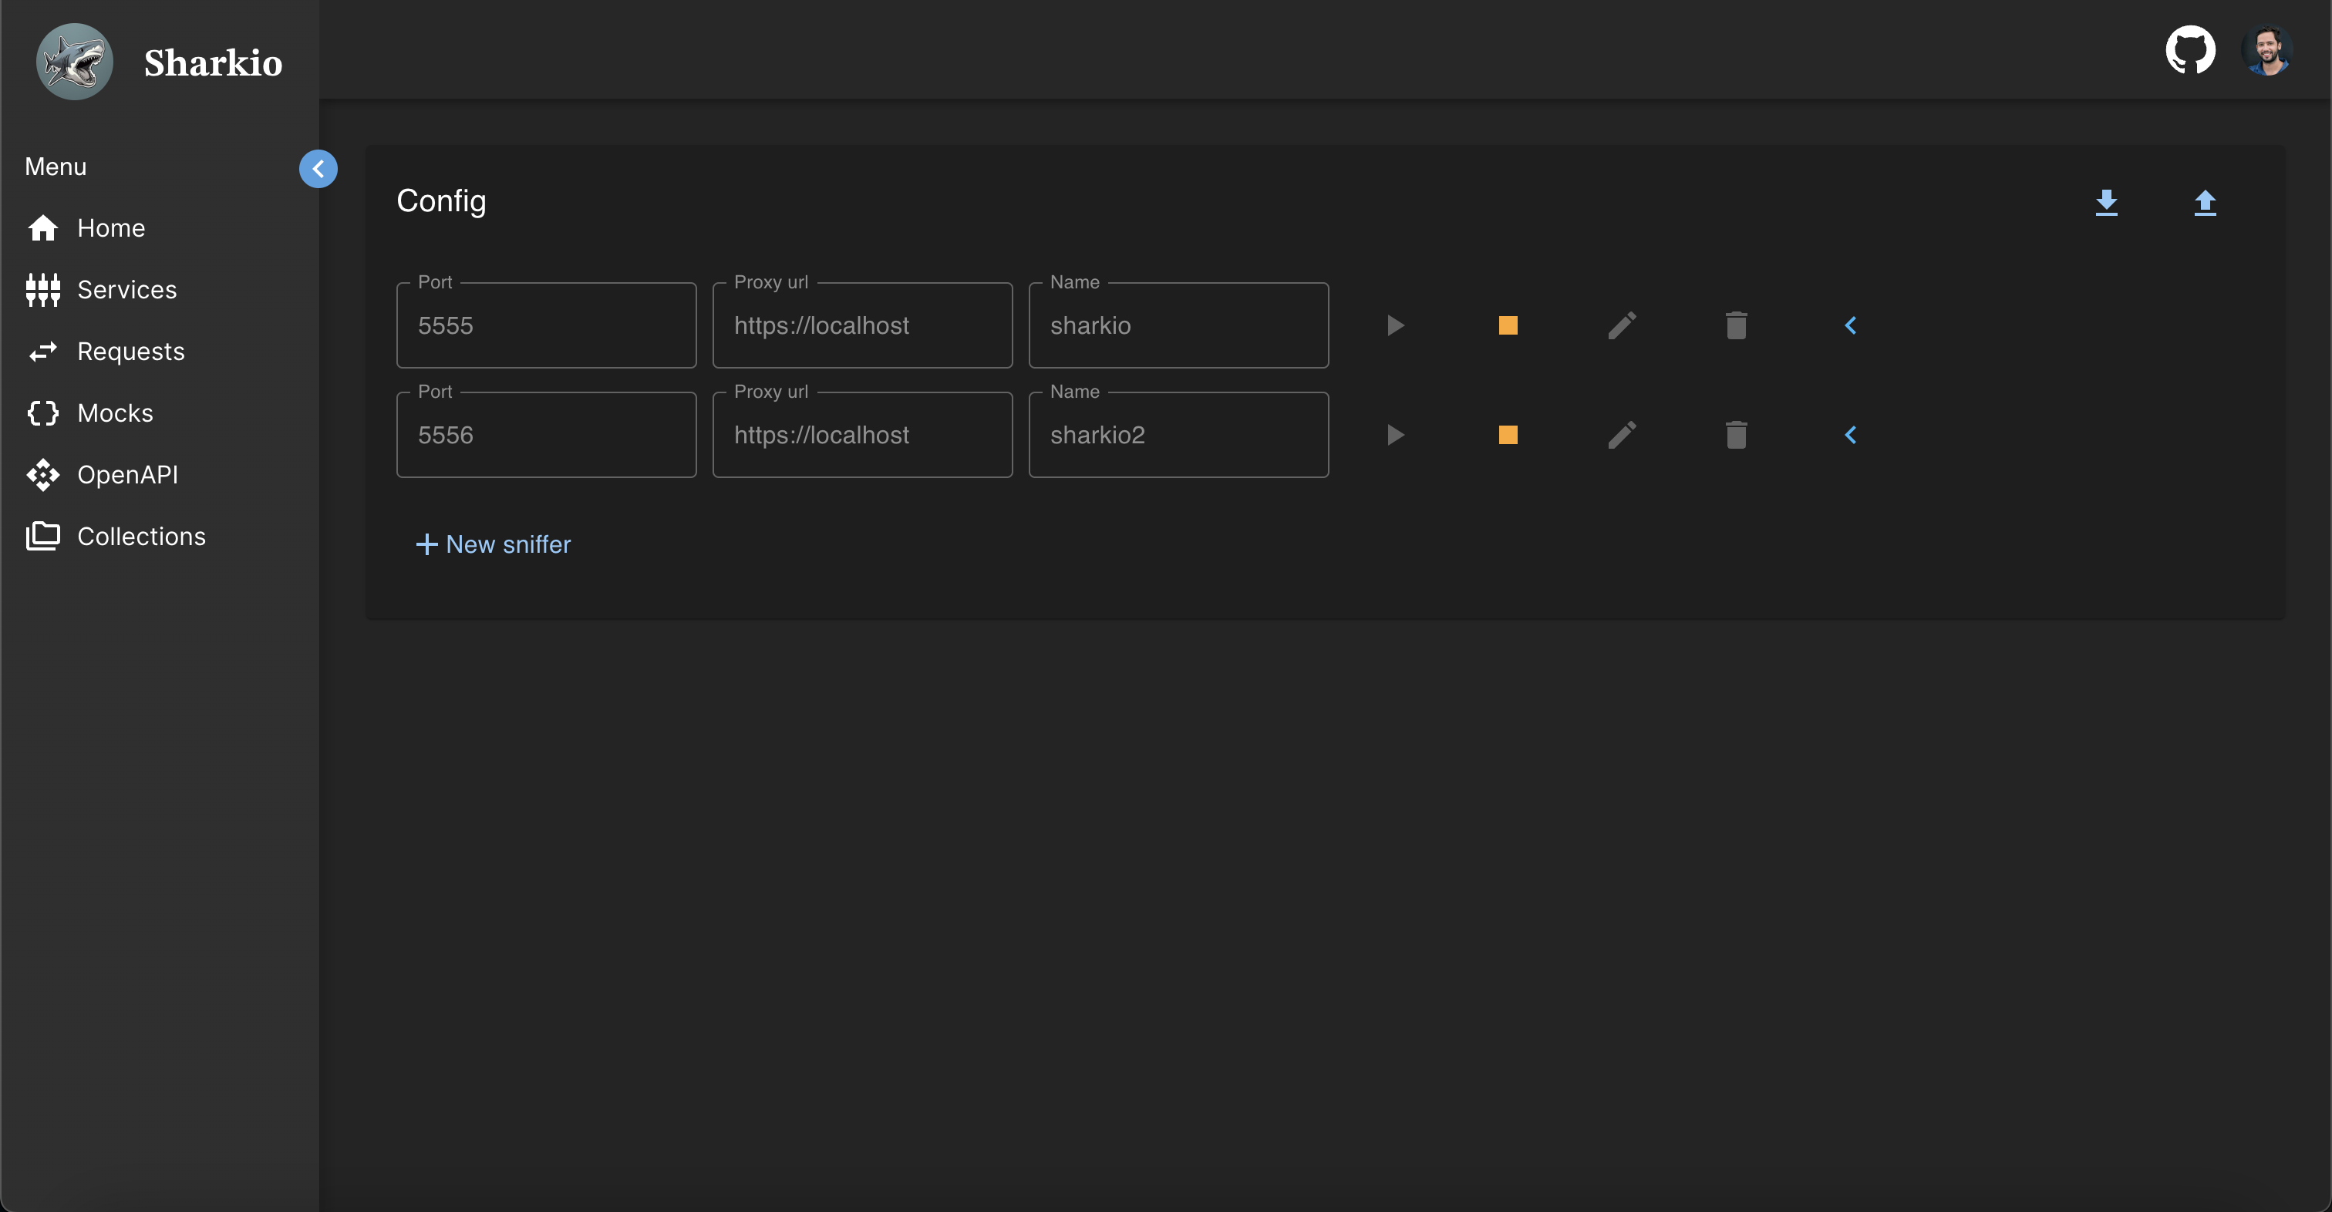Viewport: 2332px width, 1212px height.
Task: Click the Config heading
Action: click(x=442, y=201)
